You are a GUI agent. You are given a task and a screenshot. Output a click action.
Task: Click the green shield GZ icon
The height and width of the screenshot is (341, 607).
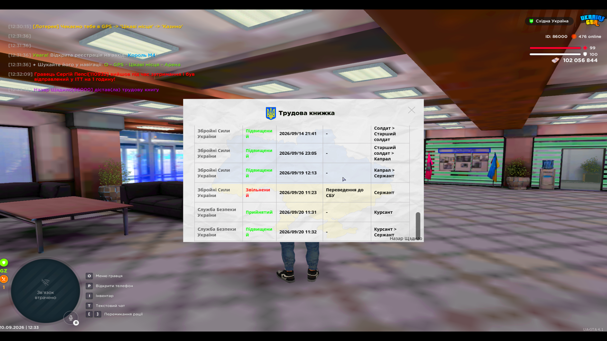tap(4, 262)
